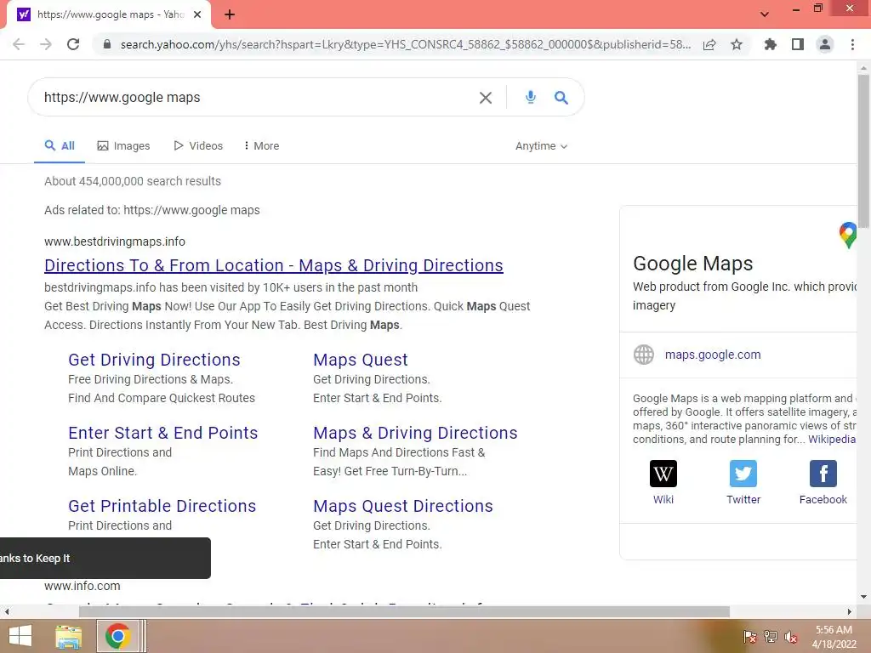Click the globe icon beside maps.google.com

(644, 355)
